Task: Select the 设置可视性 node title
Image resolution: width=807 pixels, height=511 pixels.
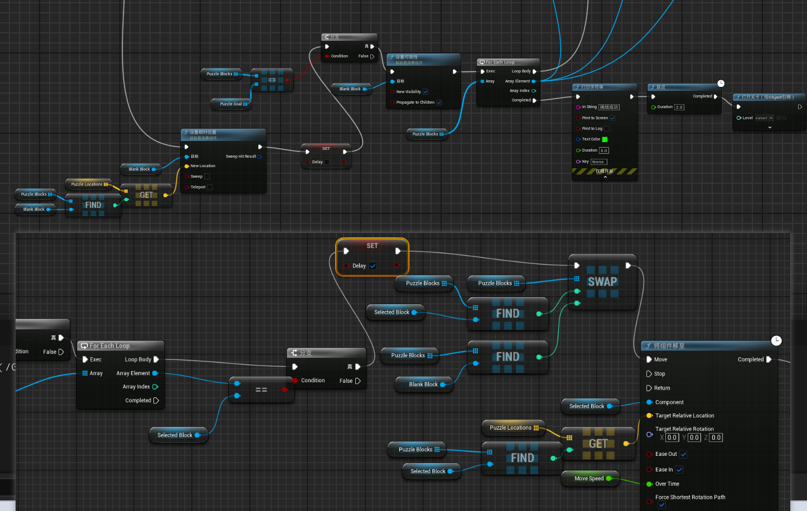Action: (x=407, y=57)
